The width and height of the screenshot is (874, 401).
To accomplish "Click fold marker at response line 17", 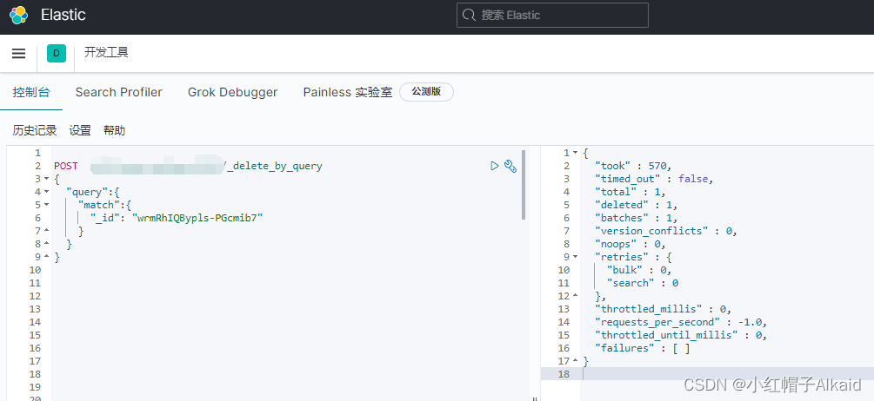I will pyautogui.click(x=575, y=361).
